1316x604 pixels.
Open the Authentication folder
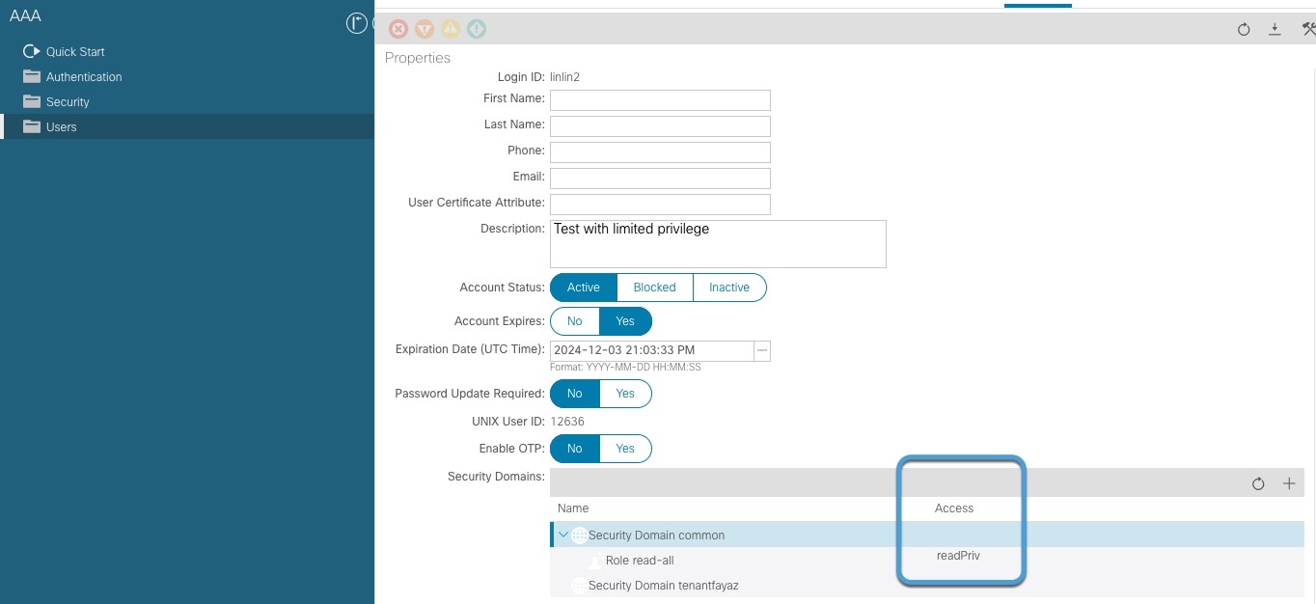pos(84,77)
